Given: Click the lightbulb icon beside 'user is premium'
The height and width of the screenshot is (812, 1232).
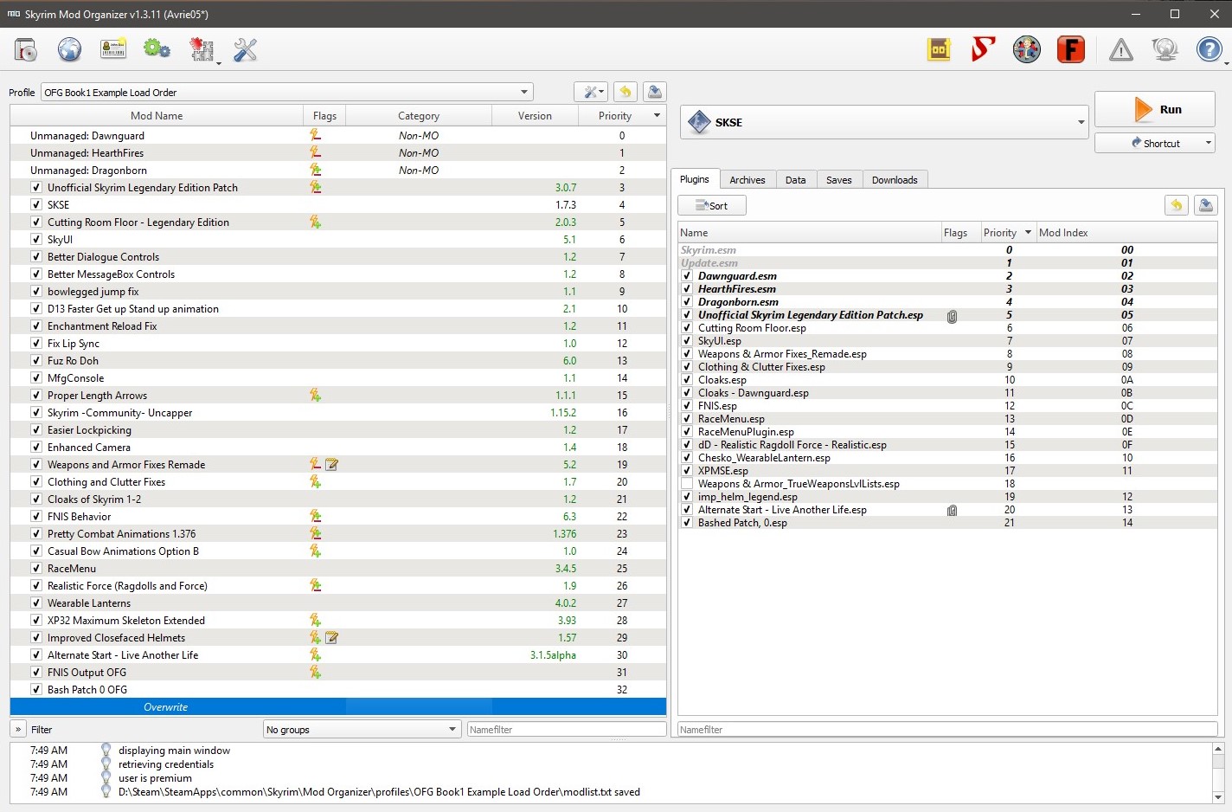Looking at the screenshot, I should (106, 778).
